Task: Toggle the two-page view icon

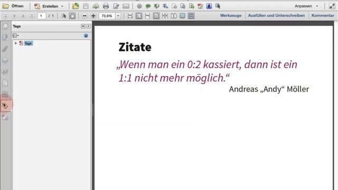Action: coord(174,16)
